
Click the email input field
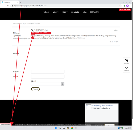point(48,77)
